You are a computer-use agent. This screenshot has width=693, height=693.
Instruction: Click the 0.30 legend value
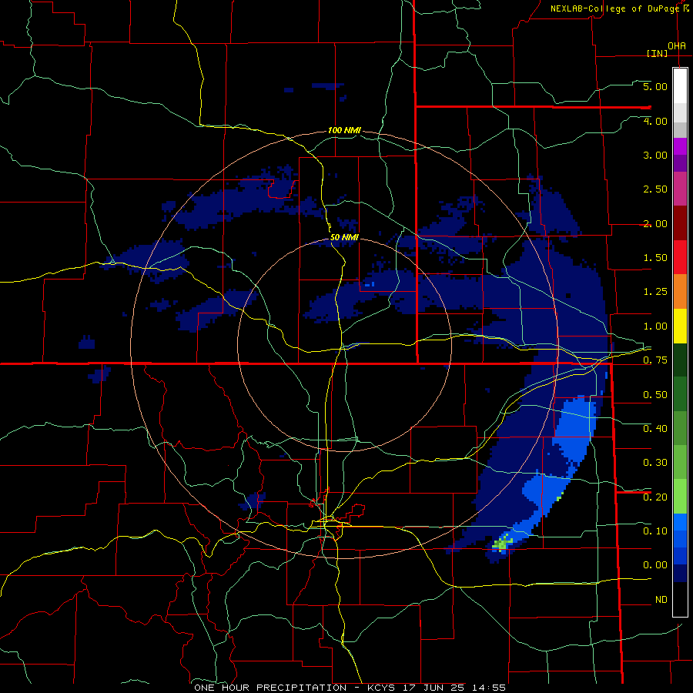pos(655,463)
